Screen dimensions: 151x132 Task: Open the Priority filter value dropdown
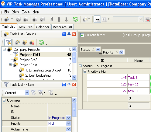(x=68, y=123)
